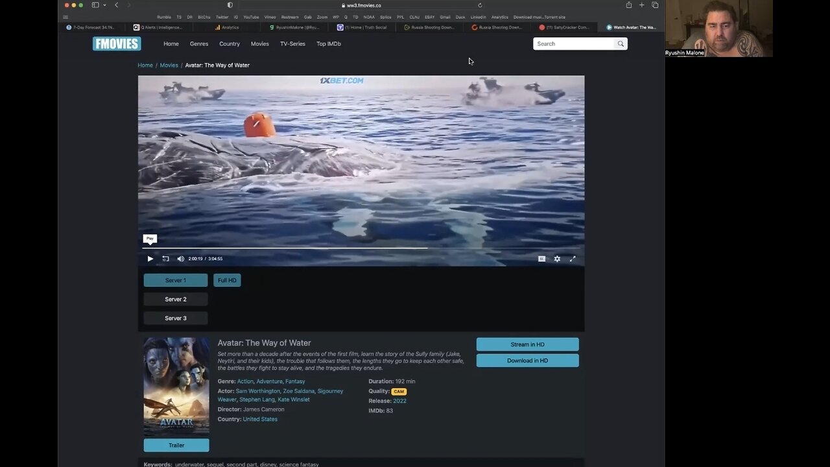Open the Home nav item
The width and height of the screenshot is (830, 467).
coord(171,44)
